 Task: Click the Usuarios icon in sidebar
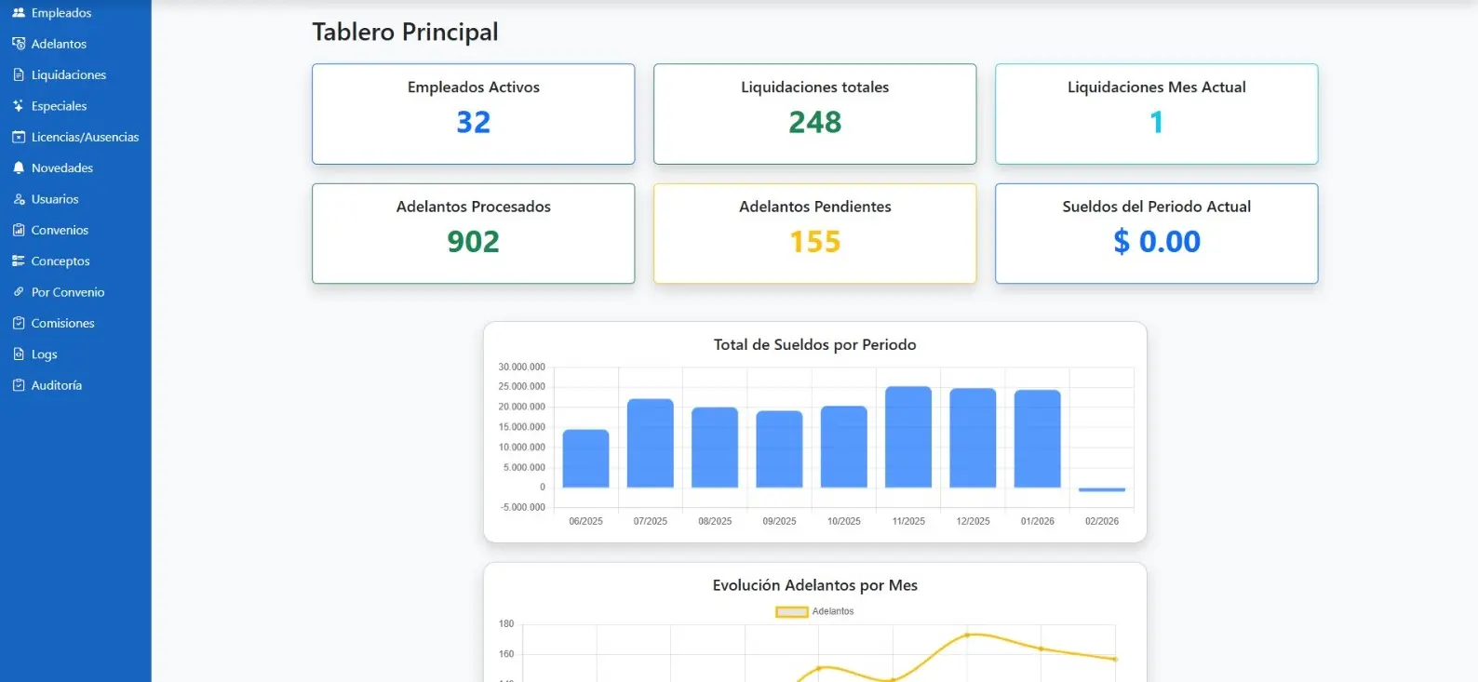19,199
